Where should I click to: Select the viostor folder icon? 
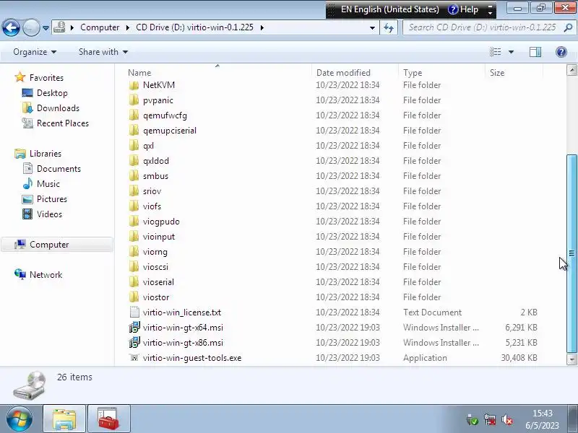coord(134,297)
